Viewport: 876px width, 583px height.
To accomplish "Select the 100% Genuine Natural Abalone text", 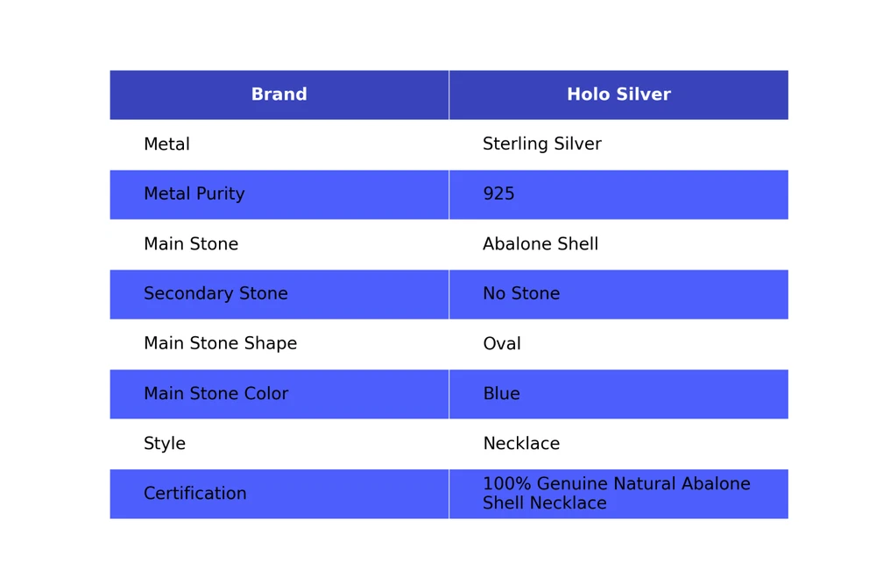I will point(616,484).
